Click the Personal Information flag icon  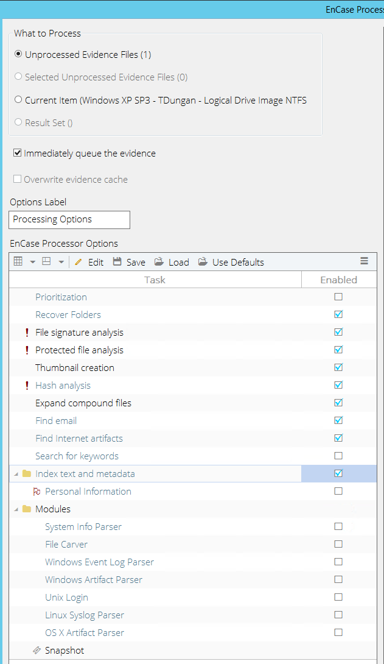pos(37,492)
